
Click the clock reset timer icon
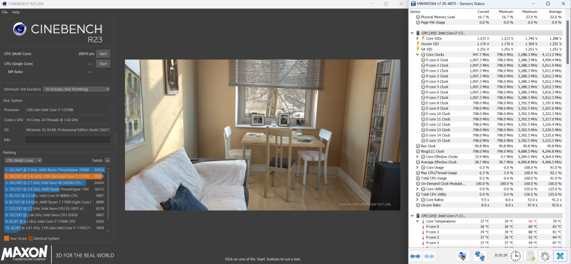point(516,256)
